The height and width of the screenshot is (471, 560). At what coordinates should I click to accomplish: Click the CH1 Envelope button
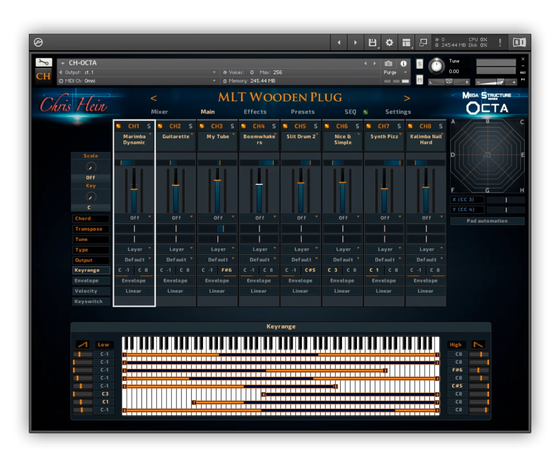click(134, 281)
